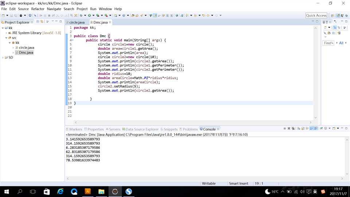Click Remove All Terminated Launches icon
The width and height of the screenshot is (350, 197).
point(293,128)
